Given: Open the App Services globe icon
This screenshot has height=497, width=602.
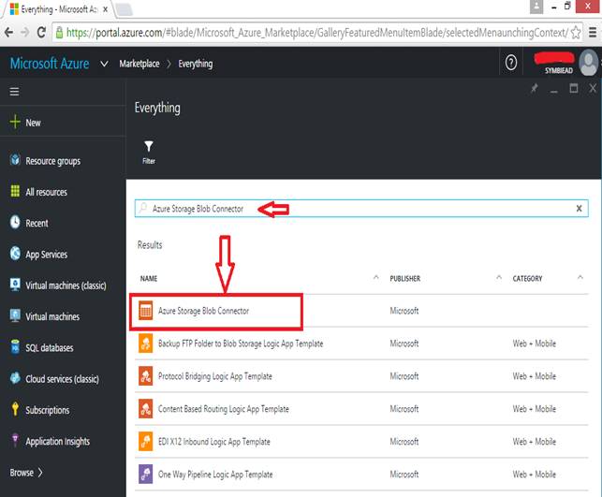Looking at the screenshot, I should click(15, 254).
